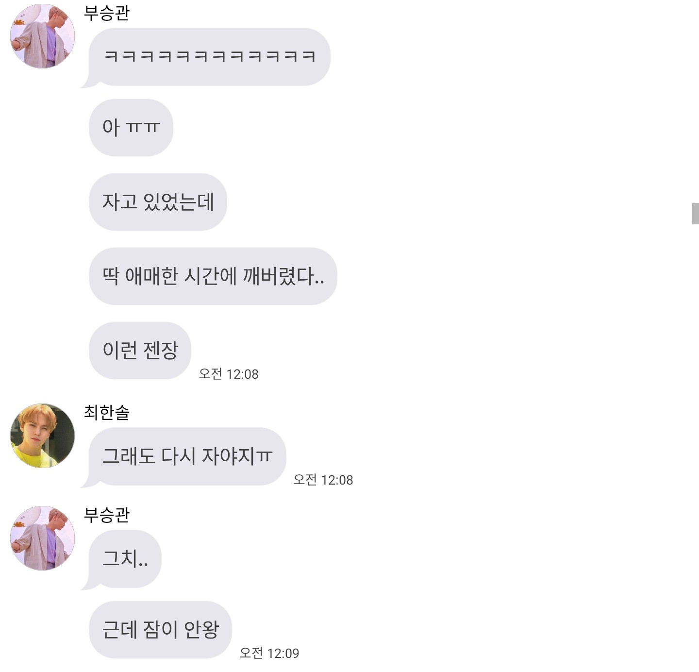Screen dimensions: 699x672
Task: Open 최한솔's profile picture
Action: coord(42,436)
